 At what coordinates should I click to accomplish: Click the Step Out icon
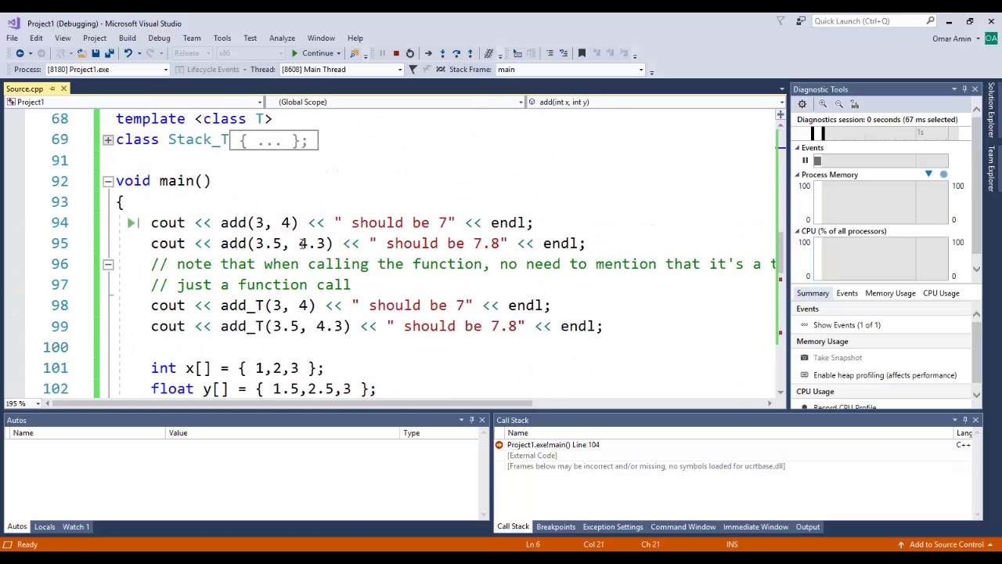[x=470, y=53]
